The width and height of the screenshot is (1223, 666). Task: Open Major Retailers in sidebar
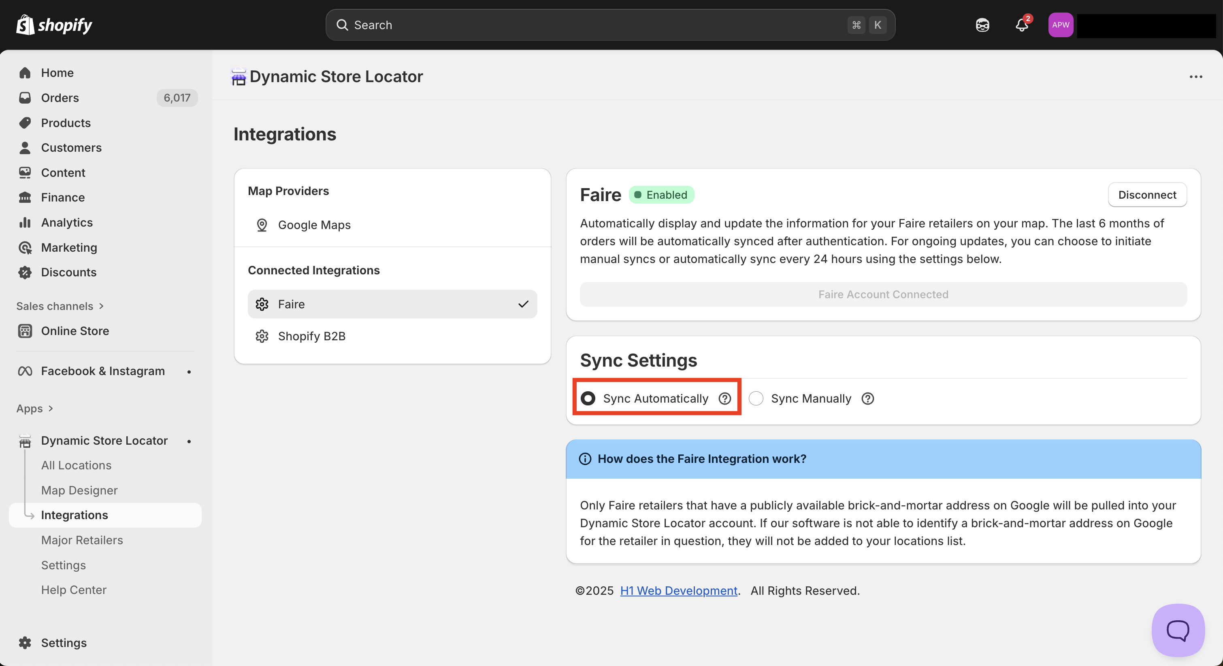[82, 540]
